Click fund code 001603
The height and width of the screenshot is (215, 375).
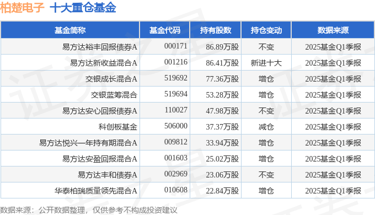click(176, 158)
